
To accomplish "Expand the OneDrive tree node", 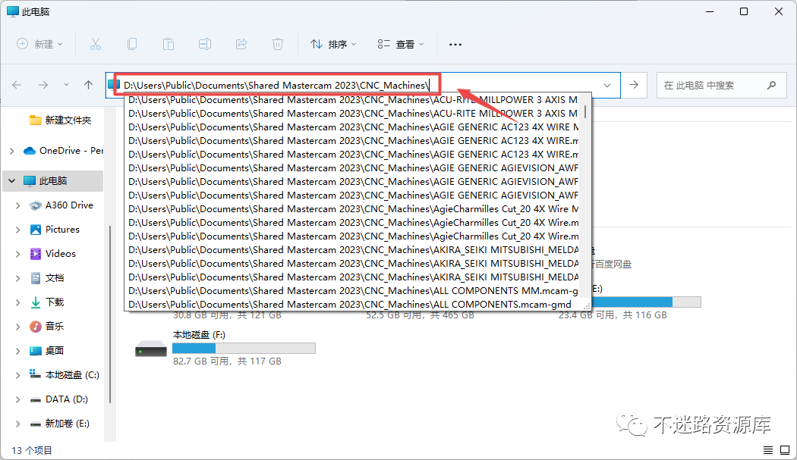I will click(x=11, y=151).
